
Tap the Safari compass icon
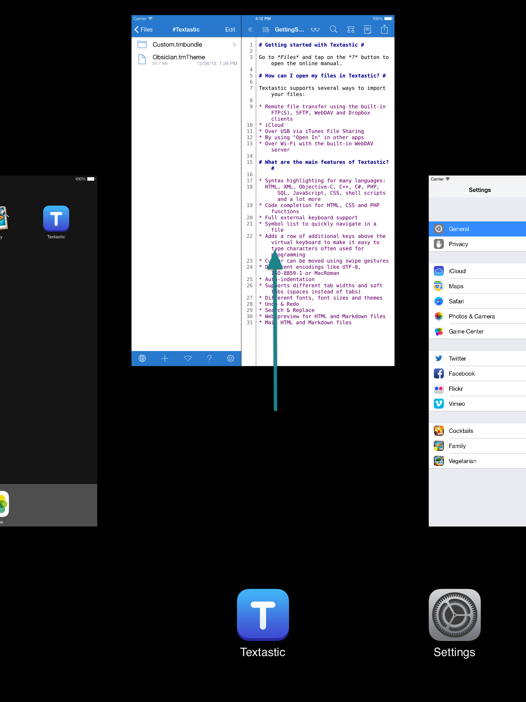(x=439, y=301)
